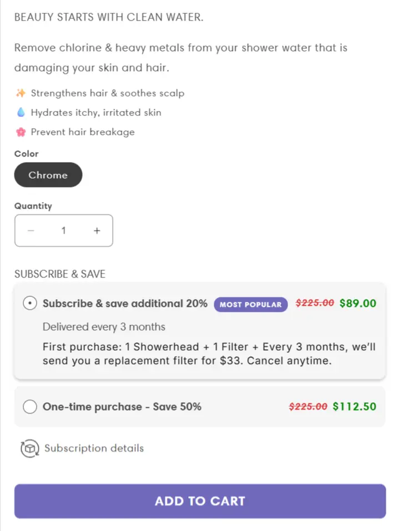
Task: Click the strikethrough $225.00 price near subscription
Action: click(314, 303)
